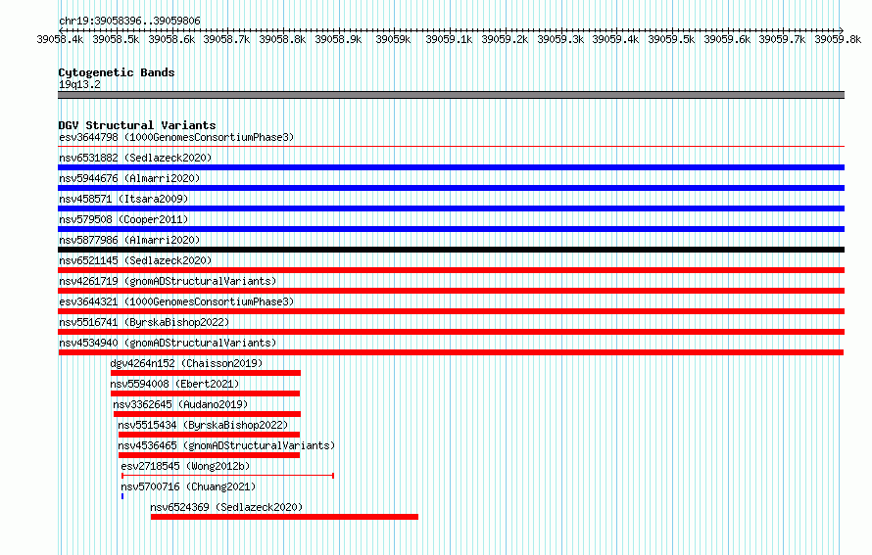Viewport: 872px width, 555px height.
Task: Click the 39059.6k ruler tick label
Action: pyautogui.click(x=727, y=39)
